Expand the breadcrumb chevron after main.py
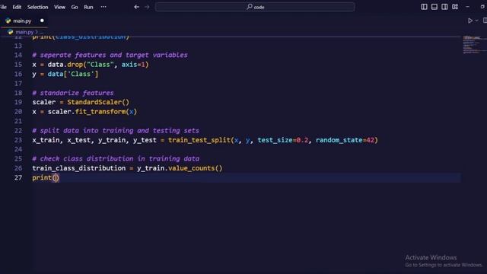 click(37, 32)
